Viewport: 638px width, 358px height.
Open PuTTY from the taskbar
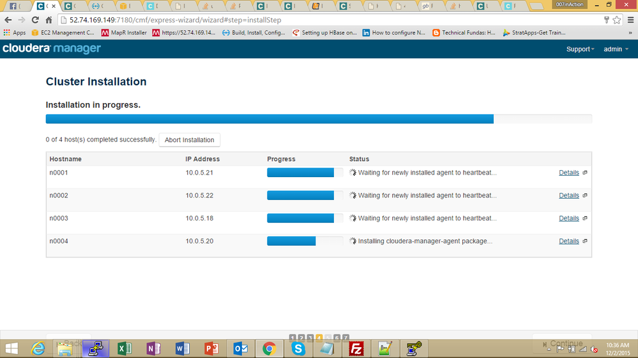pyautogui.click(x=96, y=348)
